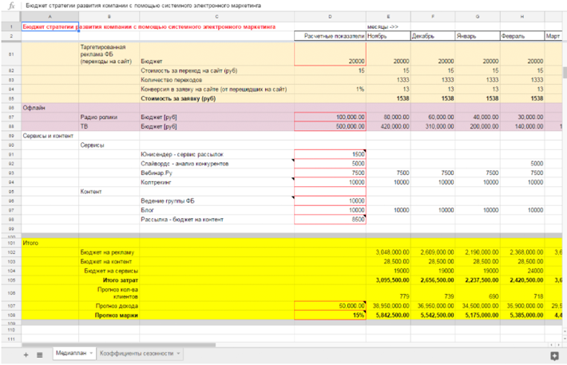
Task: Select the Бюджет на рекламу cell
Action: pyautogui.click(x=109, y=252)
